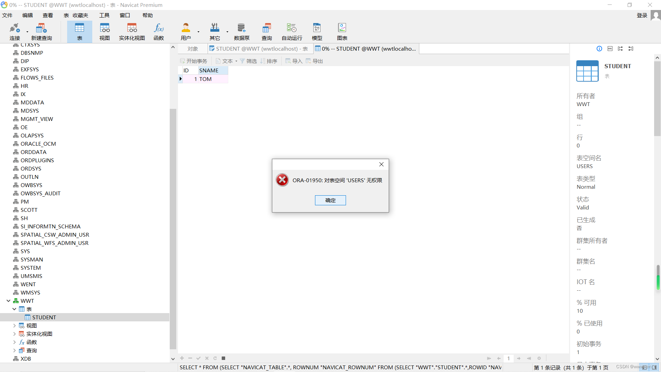Viewport: 661px width, 372px height.
Task: Open the 文本 dropdown arrow
Action: tap(236, 61)
